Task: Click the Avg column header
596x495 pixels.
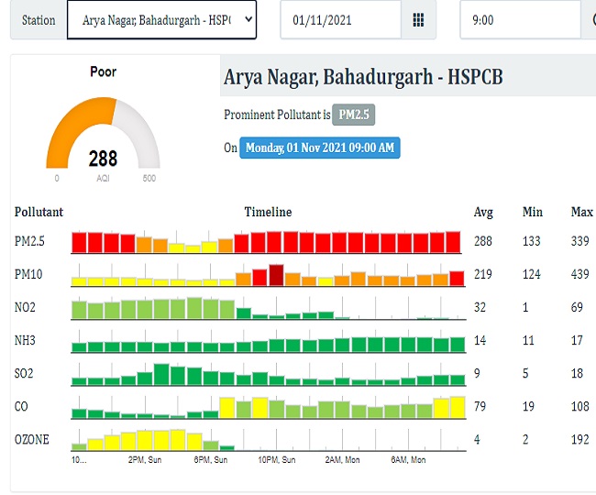Action: (483, 212)
